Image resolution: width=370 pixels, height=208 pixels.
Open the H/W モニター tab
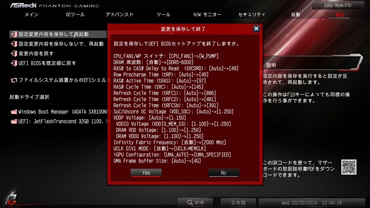point(207,14)
